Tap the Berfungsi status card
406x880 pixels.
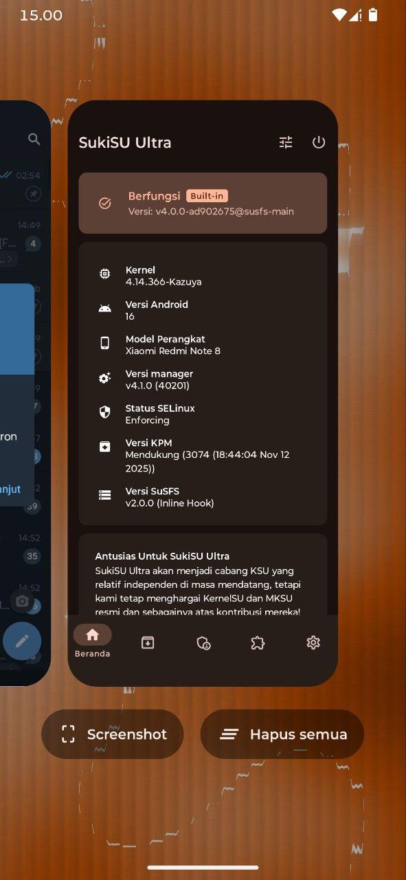click(x=203, y=203)
